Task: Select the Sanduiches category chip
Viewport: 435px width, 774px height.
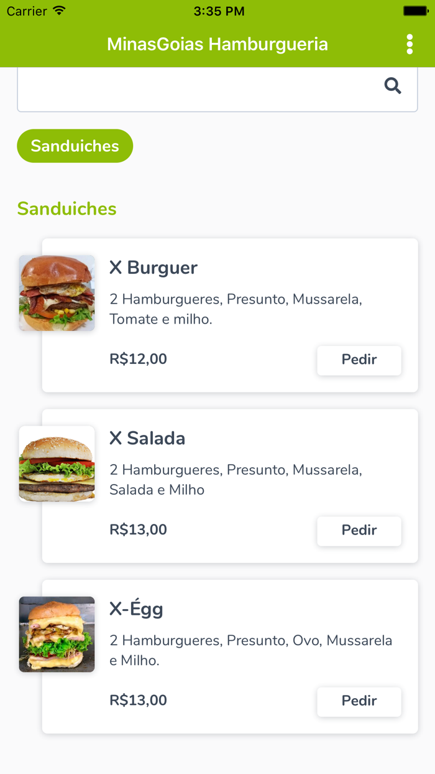Action: tap(75, 146)
